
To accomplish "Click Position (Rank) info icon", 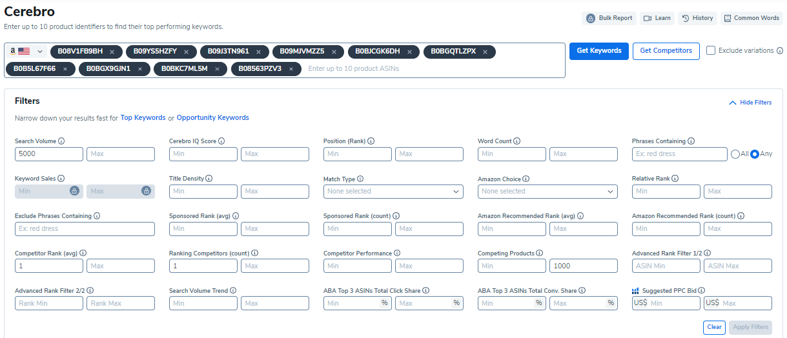I will (371, 141).
